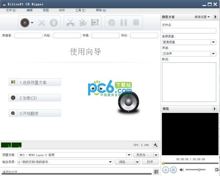
Task: Open the 编辑 (Edit) menu
Action: 29,10
